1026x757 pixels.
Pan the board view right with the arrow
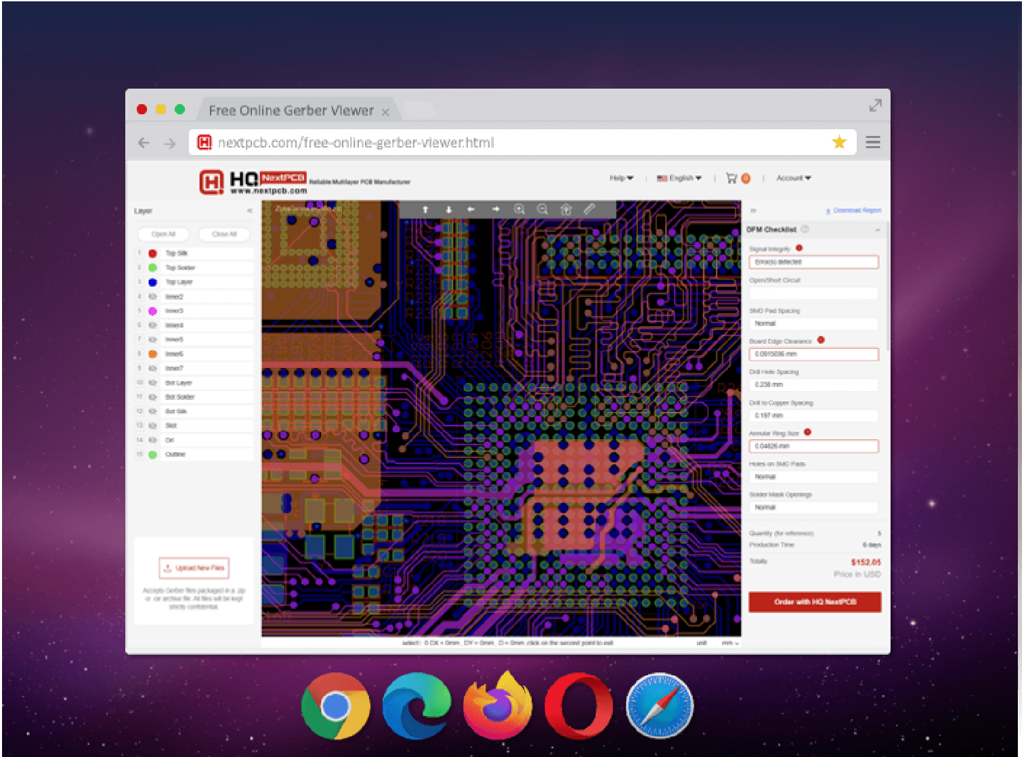[x=496, y=210]
